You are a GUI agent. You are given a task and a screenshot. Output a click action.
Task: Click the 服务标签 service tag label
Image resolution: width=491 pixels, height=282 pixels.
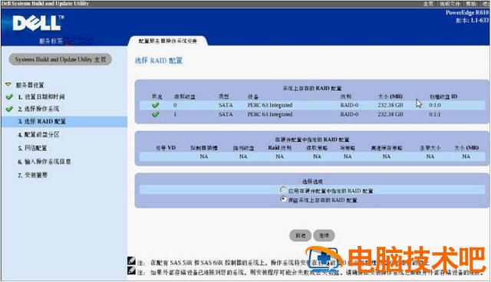51,41
